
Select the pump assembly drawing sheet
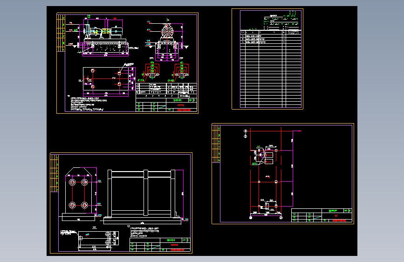127,63
